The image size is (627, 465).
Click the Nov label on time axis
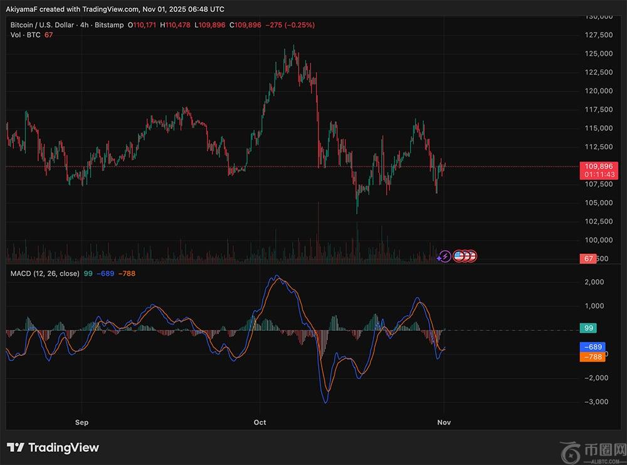click(x=444, y=422)
